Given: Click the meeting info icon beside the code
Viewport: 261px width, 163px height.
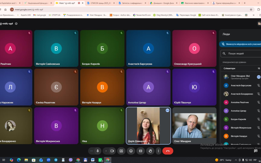Looking at the screenshot, I should 16,23.
